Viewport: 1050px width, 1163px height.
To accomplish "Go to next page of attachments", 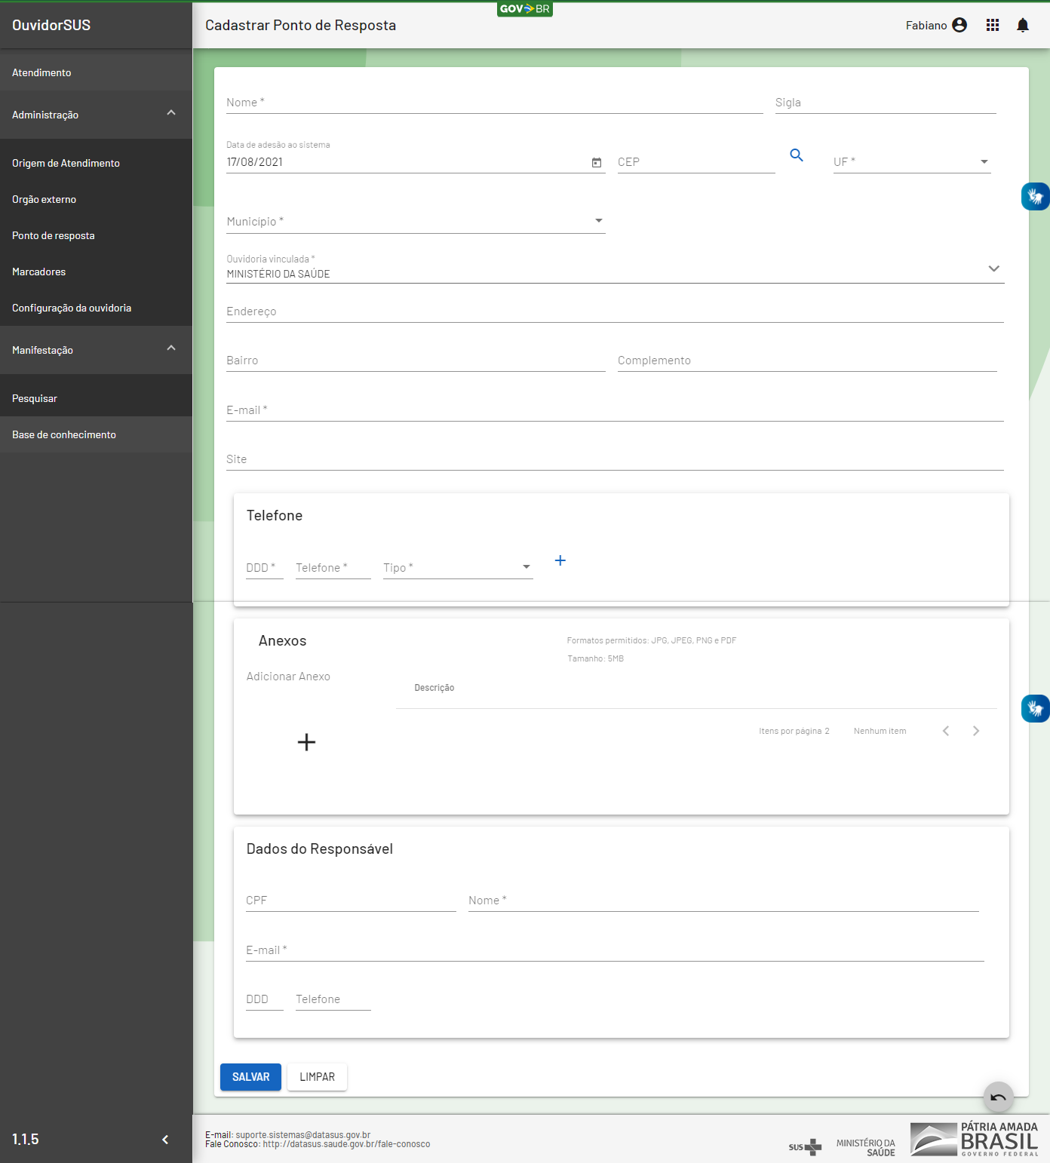I will [x=975, y=731].
